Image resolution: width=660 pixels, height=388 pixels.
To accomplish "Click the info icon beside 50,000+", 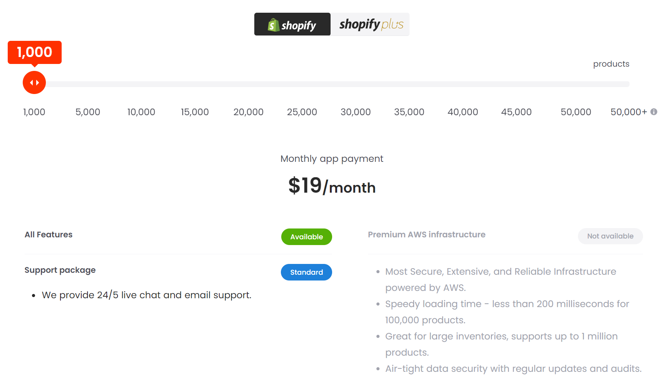I will [654, 112].
